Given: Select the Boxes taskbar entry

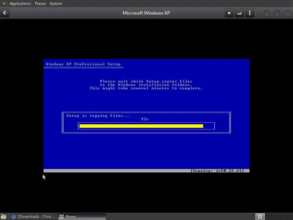Looking at the screenshot, I should point(82,217).
